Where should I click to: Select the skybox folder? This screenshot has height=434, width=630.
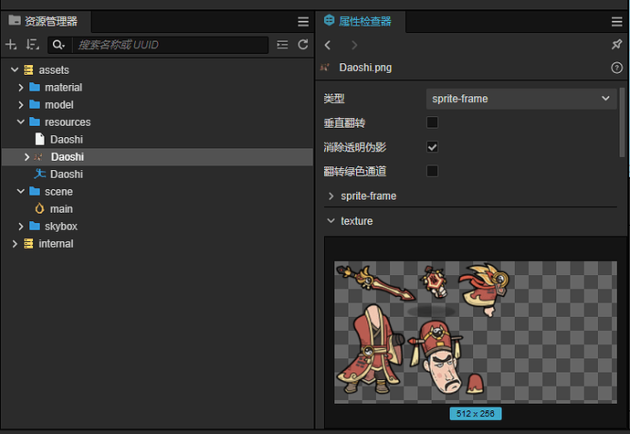(x=157, y=227)
